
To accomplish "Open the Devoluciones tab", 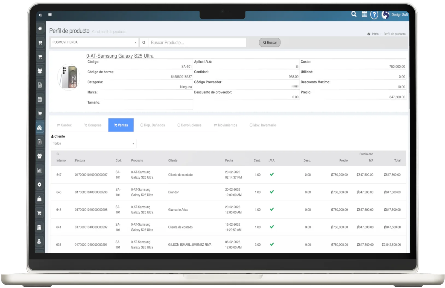I will 189,125.
